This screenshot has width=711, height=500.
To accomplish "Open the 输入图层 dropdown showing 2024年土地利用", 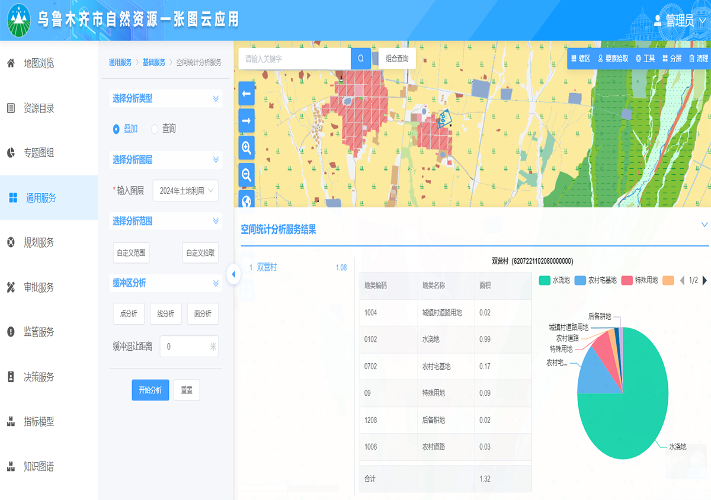I will [185, 191].
